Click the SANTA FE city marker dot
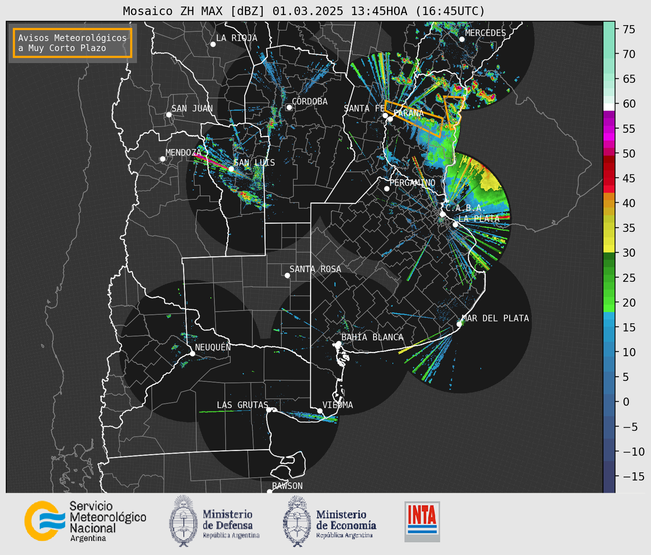651x555 pixels. click(385, 115)
